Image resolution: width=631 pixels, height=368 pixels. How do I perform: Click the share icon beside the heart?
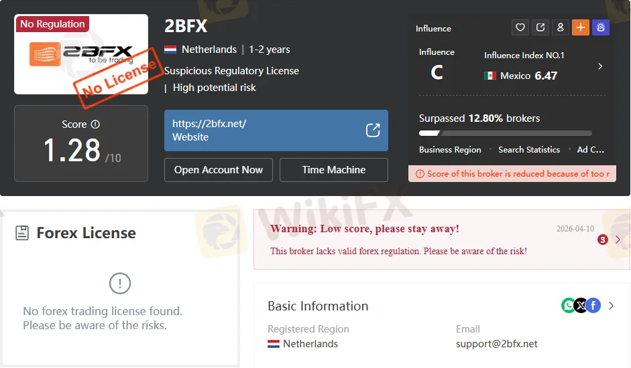(x=540, y=27)
